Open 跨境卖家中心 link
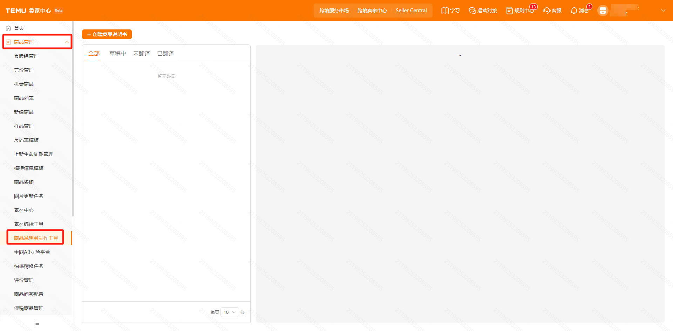 (372, 11)
